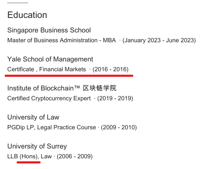Select Certificate, Financial Markets text

point(47,70)
